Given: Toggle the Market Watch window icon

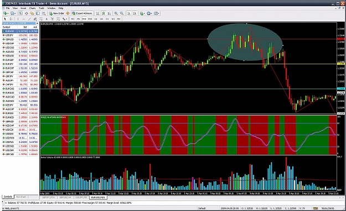Looking at the screenshot, I should (20, 13).
